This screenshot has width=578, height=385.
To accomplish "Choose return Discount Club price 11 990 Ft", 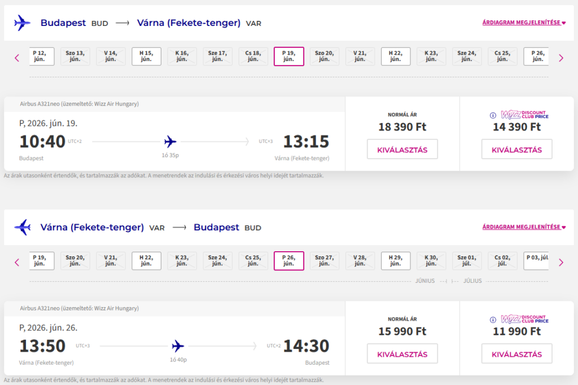I will 516,354.
